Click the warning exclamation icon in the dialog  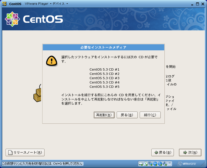52,61
